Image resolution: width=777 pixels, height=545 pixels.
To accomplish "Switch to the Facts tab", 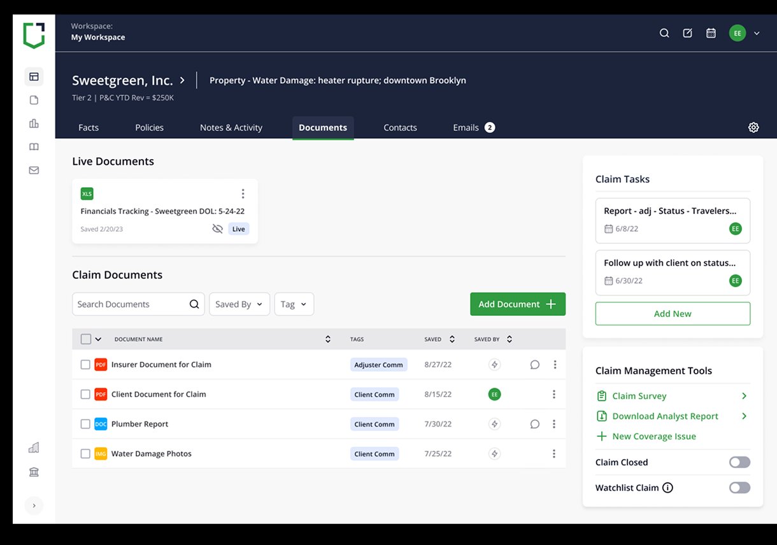I will pyautogui.click(x=89, y=127).
